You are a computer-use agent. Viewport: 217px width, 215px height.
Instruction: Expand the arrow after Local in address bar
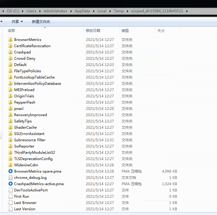(110, 11)
